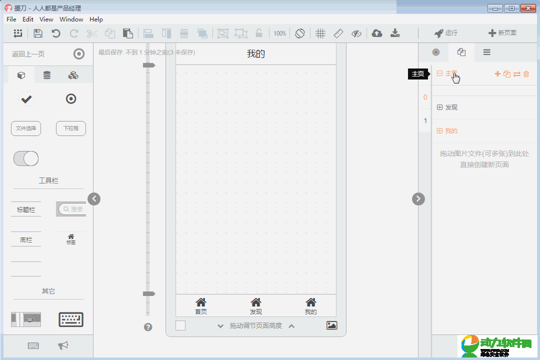Click the megaphone announcement icon
Screen dimensions: 540x360
[x=63, y=345]
